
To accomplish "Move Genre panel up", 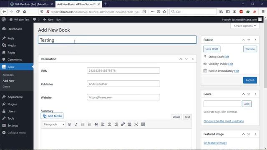I will click(x=244, y=94).
